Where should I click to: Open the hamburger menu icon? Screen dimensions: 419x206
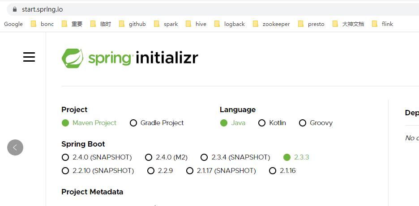coord(29,57)
